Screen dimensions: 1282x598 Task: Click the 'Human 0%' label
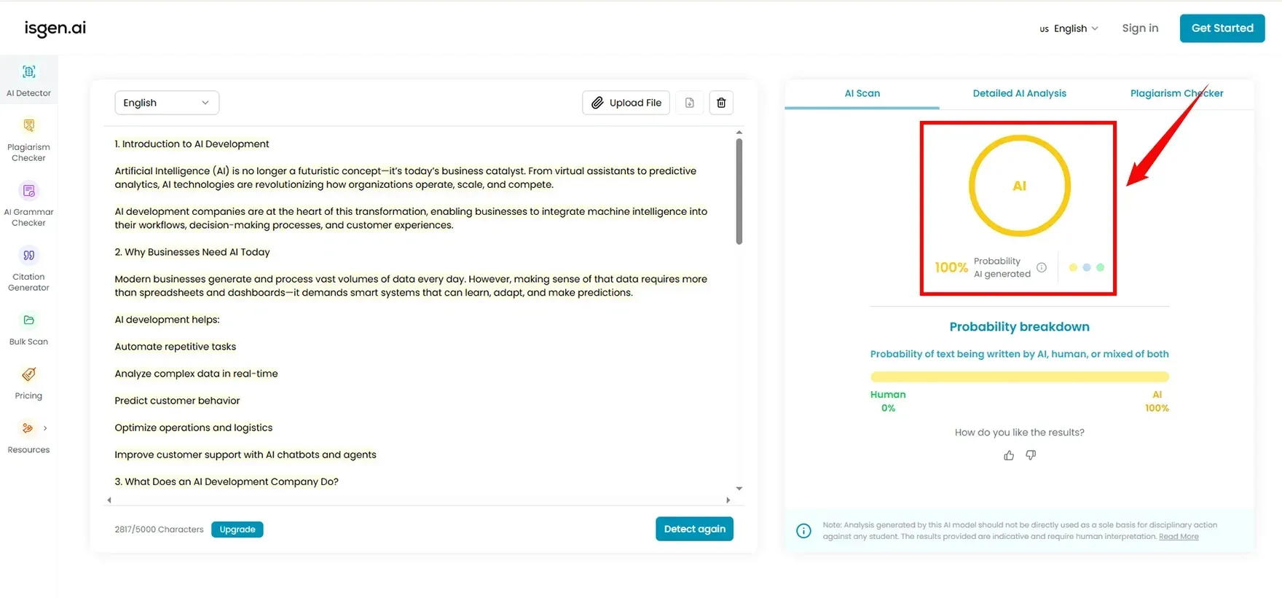[888, 401]
